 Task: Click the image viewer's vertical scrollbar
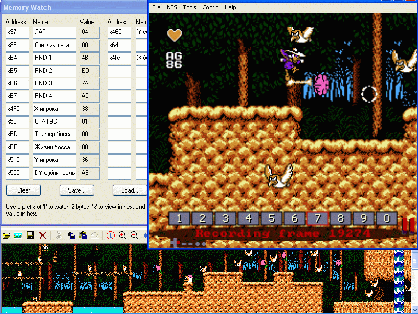415,282
